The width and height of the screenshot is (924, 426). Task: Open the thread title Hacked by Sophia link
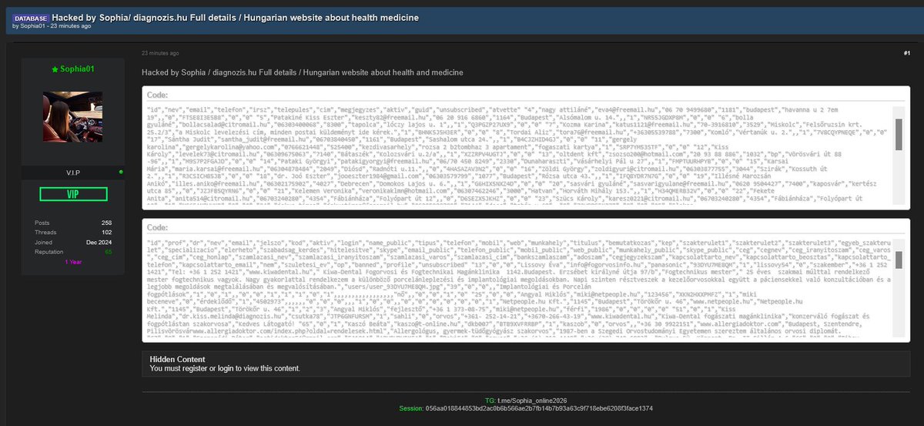pos(236,17)
